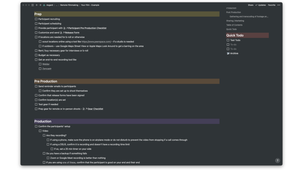Select Remote Filmmaking in the breadcrumb

69,5
